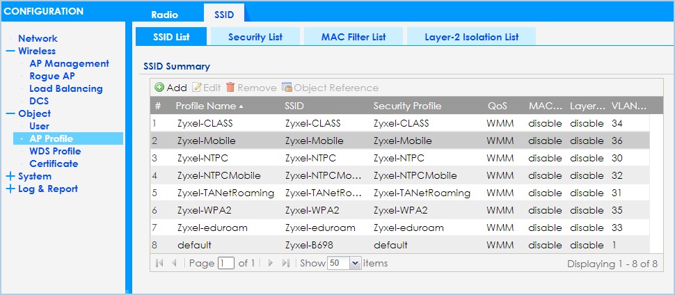Select the Zyxel-WPA2 profile name
675x295 pixels.
[203, 211]
